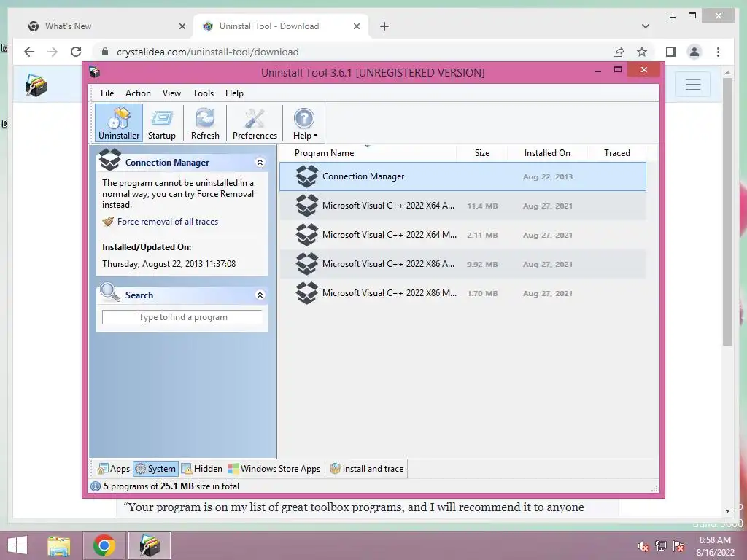Sort by Size column header
This screenshot has width=747, height=560.
click(x=482, y=153)
